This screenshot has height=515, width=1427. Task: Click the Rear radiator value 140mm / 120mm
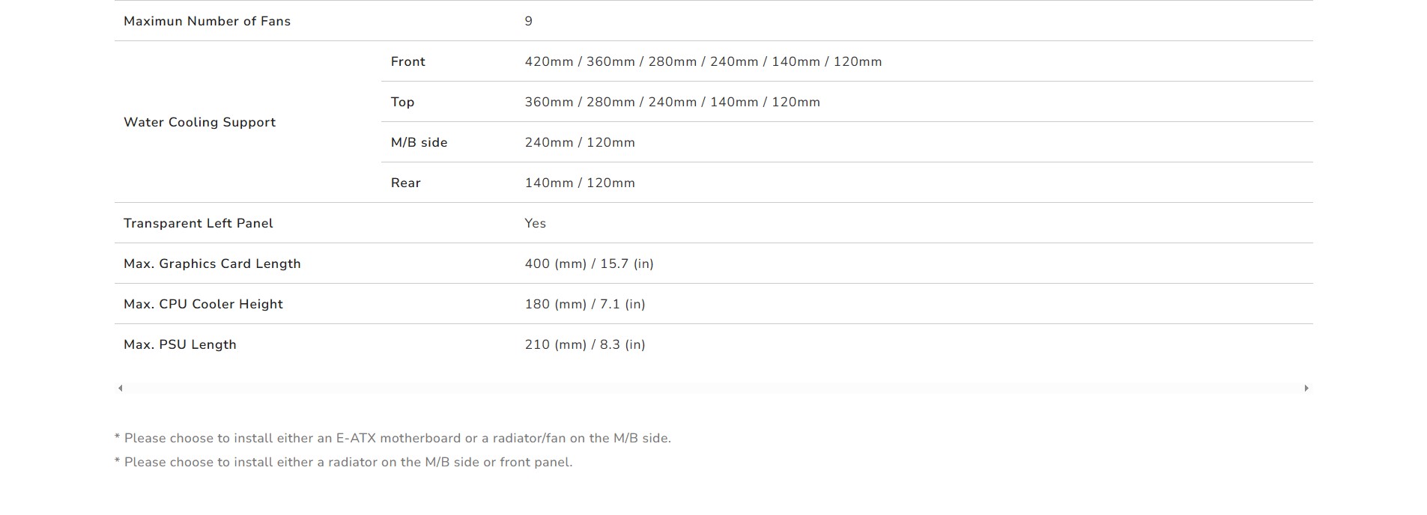(580, 183)
